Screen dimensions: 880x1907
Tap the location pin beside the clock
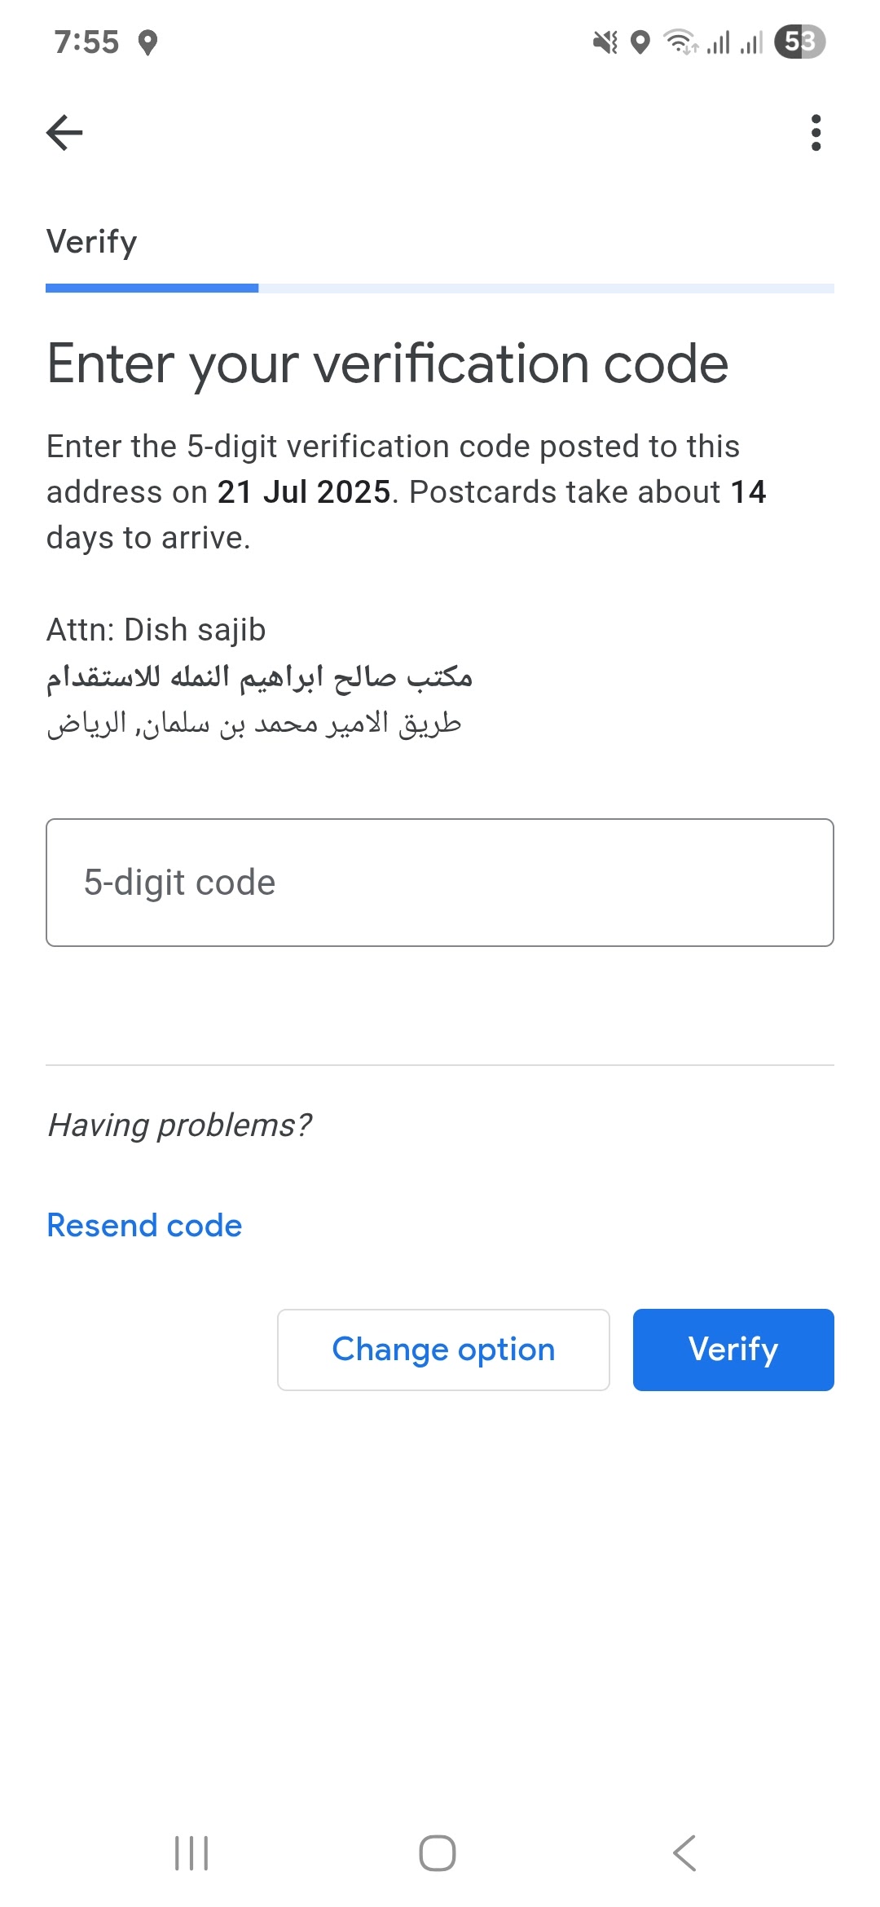click(x=147, y=42)
